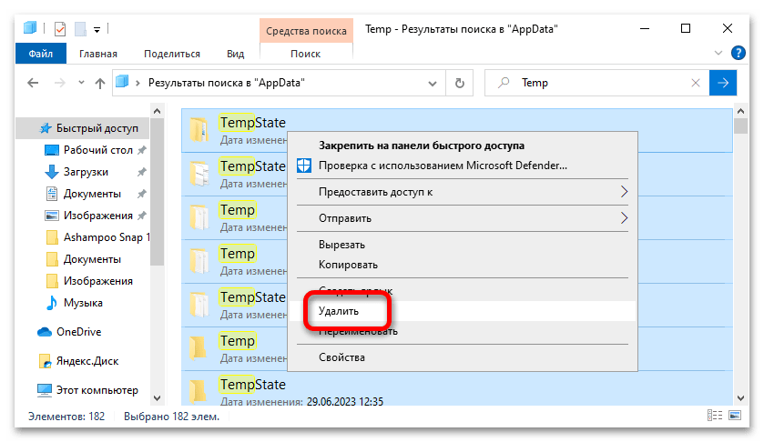Viewport: 764px width, 442px height.
Task: Click the Этот компьютер monitor icon
Action: tap(45, 390)
